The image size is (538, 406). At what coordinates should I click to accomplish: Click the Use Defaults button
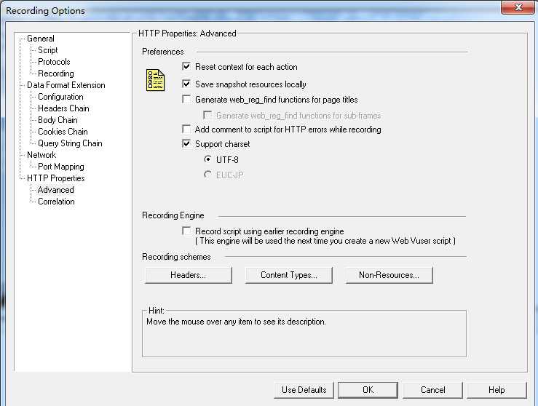pos(304,390)
